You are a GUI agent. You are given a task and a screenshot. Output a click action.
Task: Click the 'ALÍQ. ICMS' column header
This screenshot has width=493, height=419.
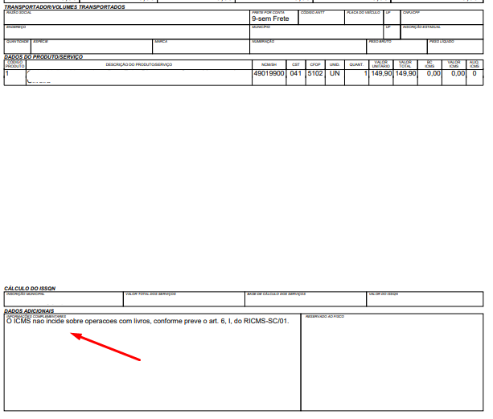(x=475, y=64)
